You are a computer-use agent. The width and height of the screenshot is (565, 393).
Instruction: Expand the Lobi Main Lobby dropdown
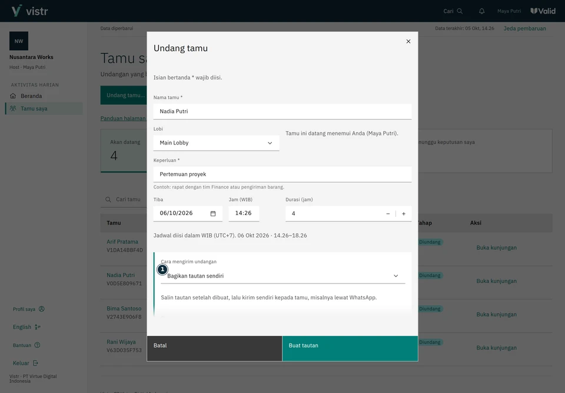216,143
